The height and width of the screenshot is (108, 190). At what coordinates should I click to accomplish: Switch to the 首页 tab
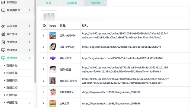[x=49, y=3]
